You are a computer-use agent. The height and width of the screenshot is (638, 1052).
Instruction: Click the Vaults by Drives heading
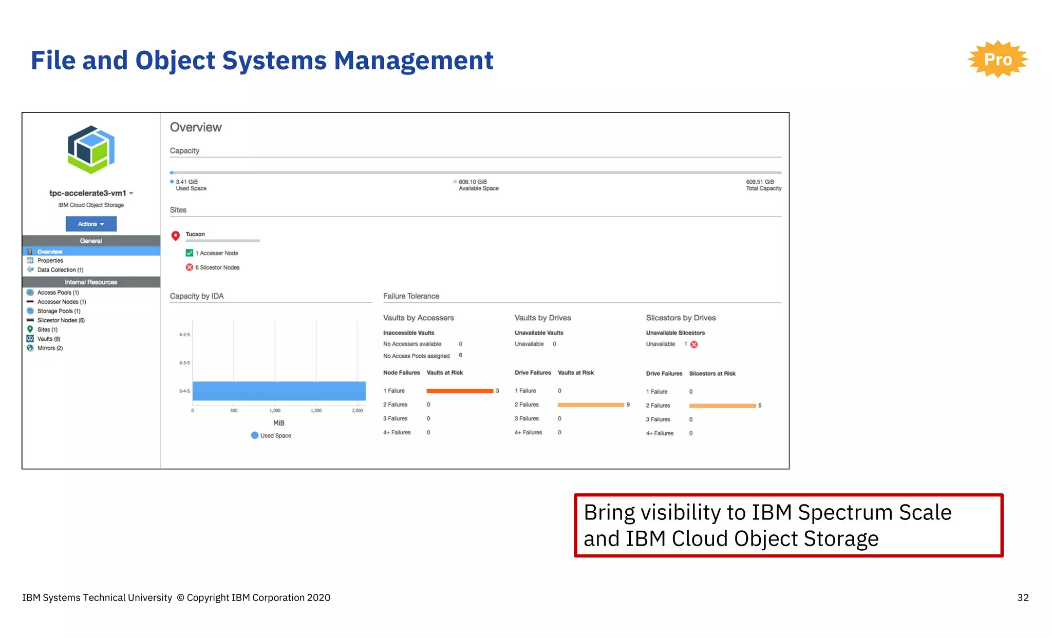point(543,318)
